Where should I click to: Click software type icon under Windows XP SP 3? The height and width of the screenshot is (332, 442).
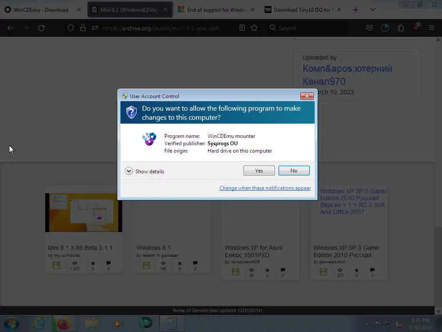click(x=323, y=272)
